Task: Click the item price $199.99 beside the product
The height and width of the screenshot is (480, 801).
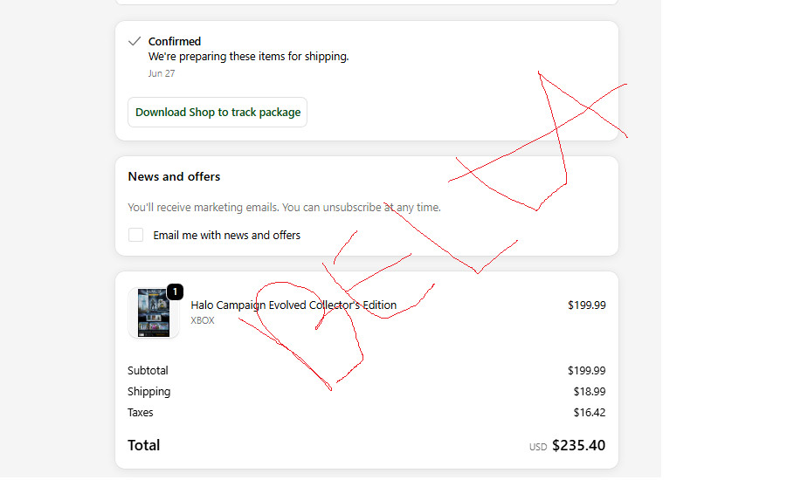Action: [586, 305]
